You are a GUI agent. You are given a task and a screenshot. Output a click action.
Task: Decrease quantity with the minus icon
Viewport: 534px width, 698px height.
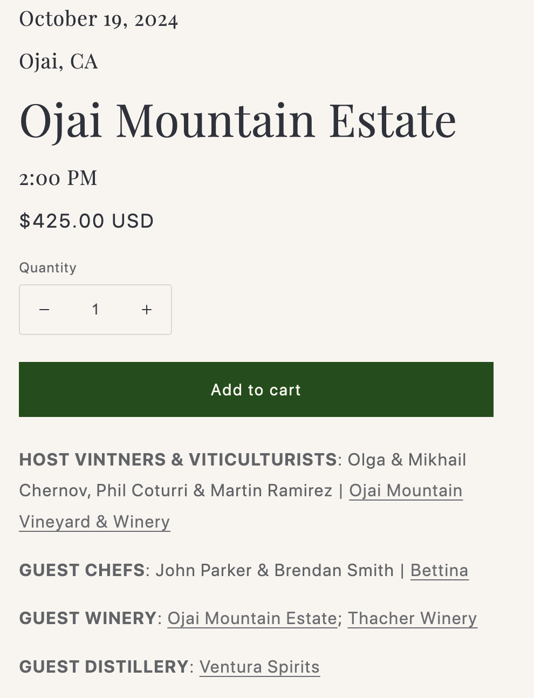pos(44,310)
